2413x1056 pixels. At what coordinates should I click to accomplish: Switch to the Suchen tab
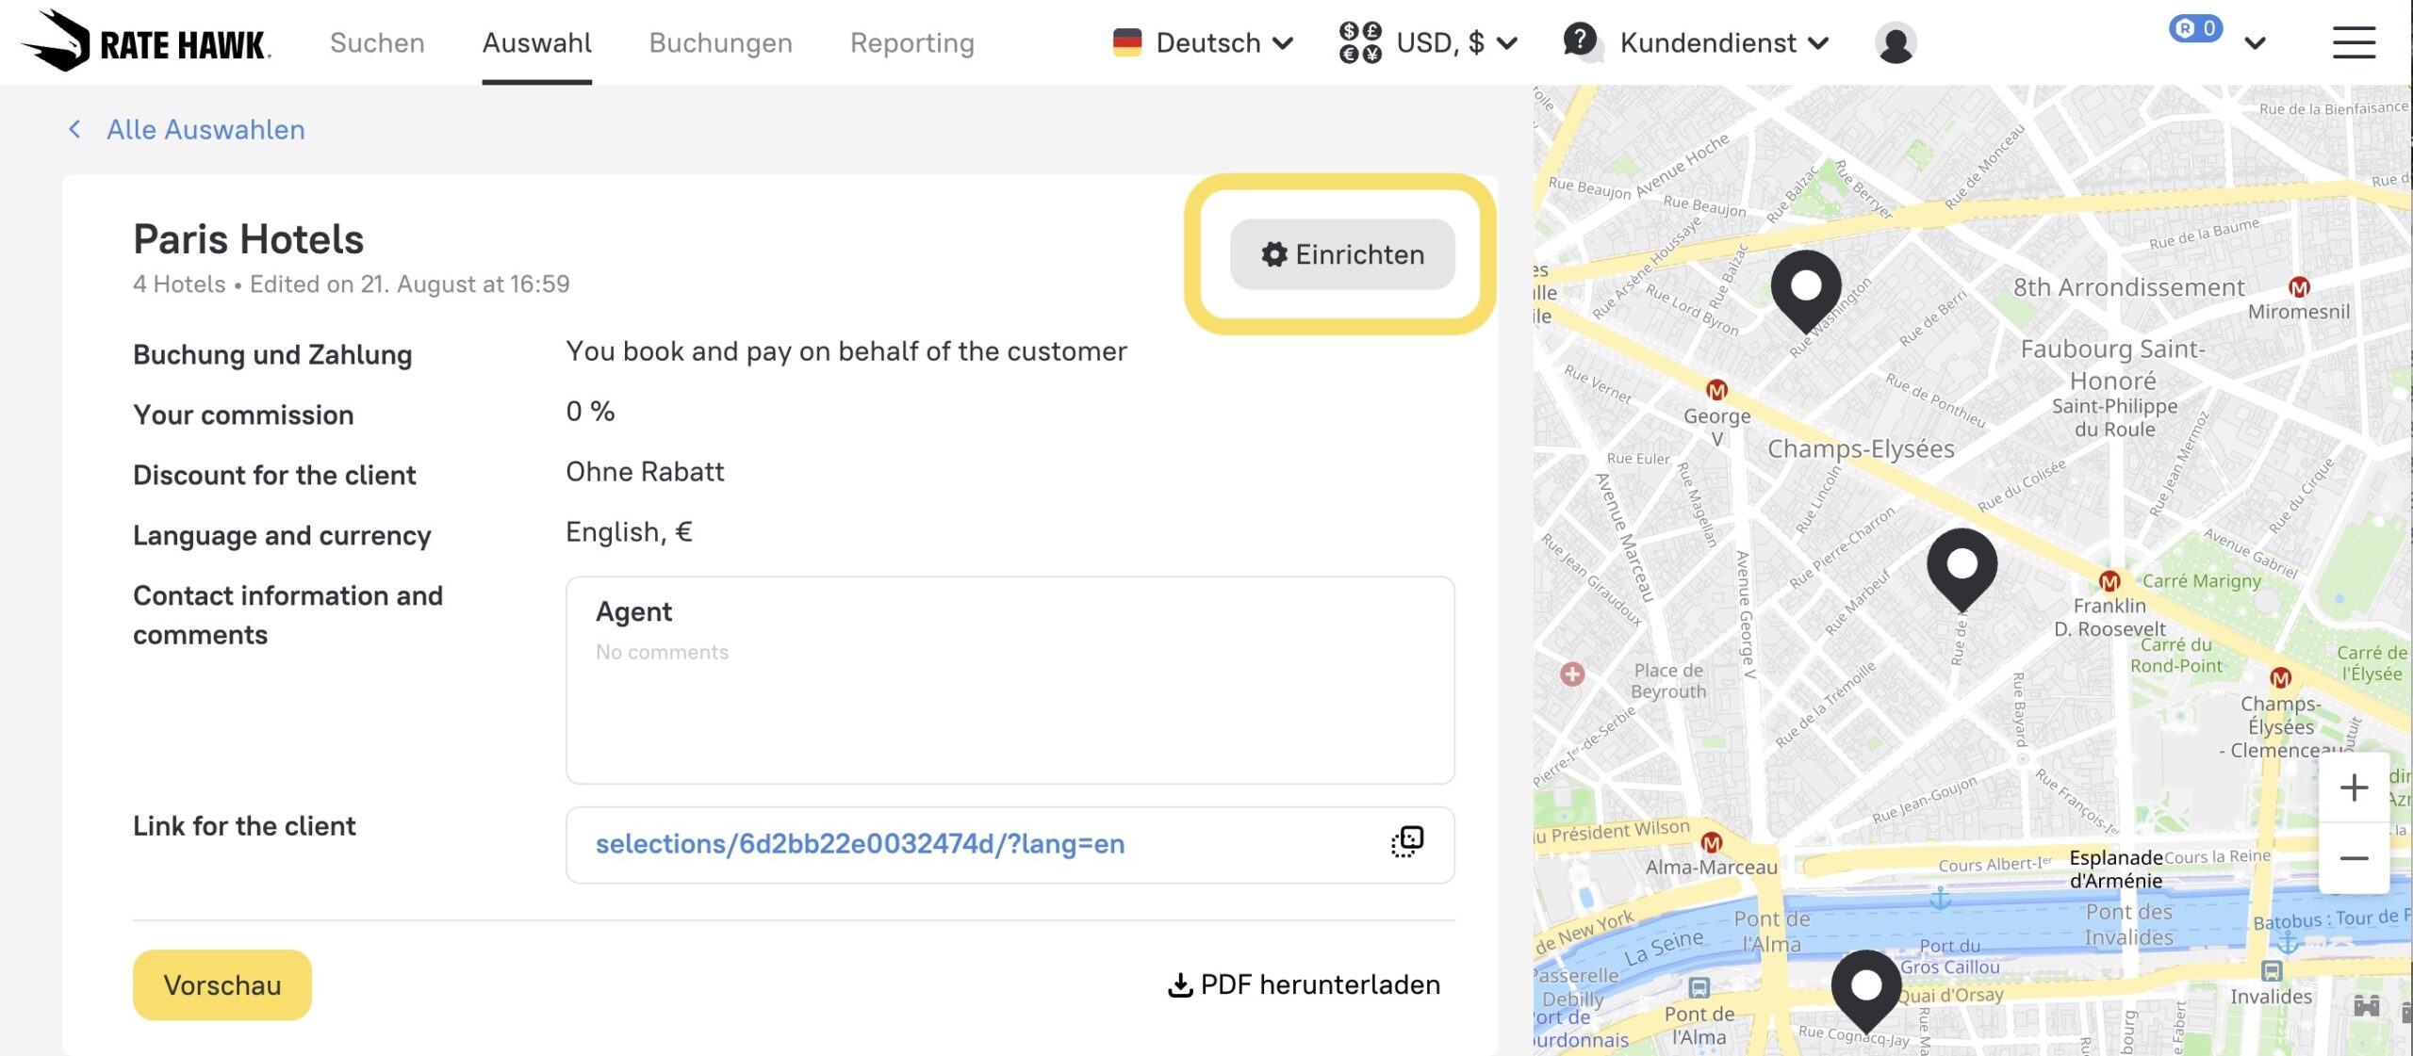coord(377,43)
